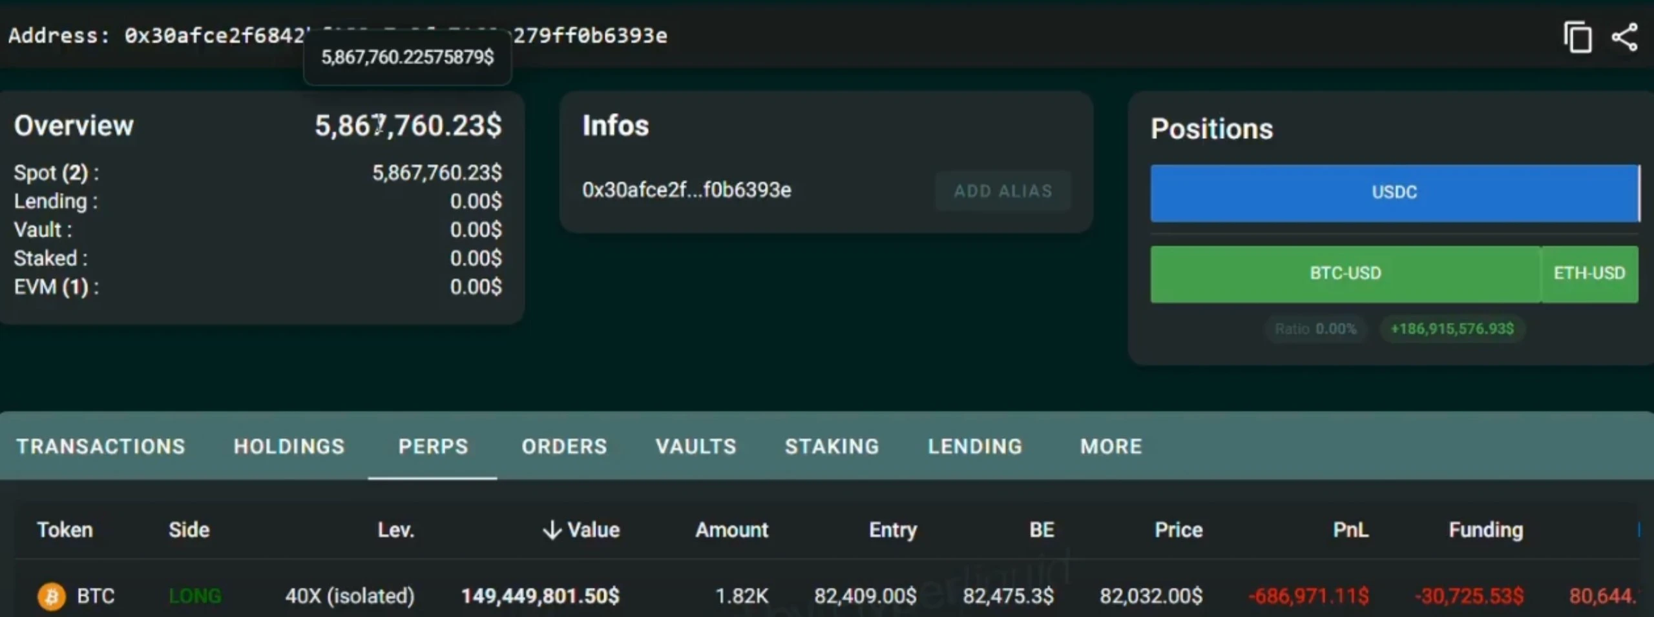Select the green BTC-USD position bar
This screenshot has width=1654, height=617.
1345,274
